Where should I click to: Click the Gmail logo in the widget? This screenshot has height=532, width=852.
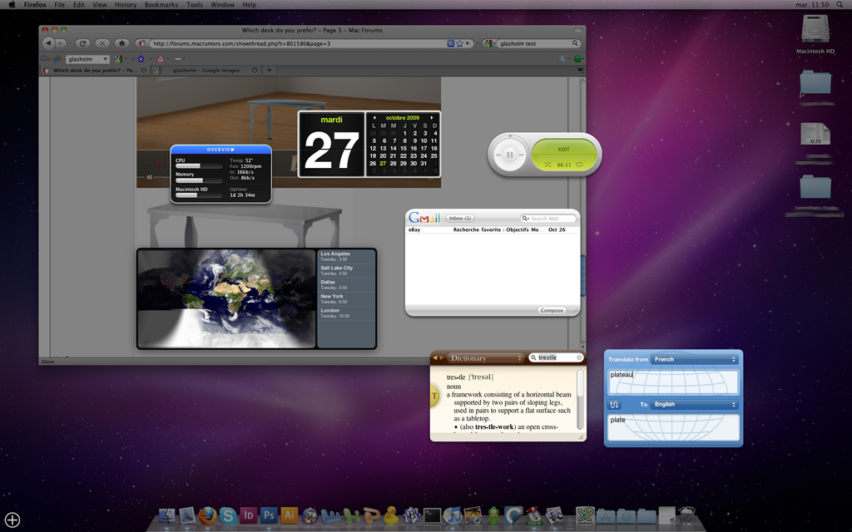(424, 218)
